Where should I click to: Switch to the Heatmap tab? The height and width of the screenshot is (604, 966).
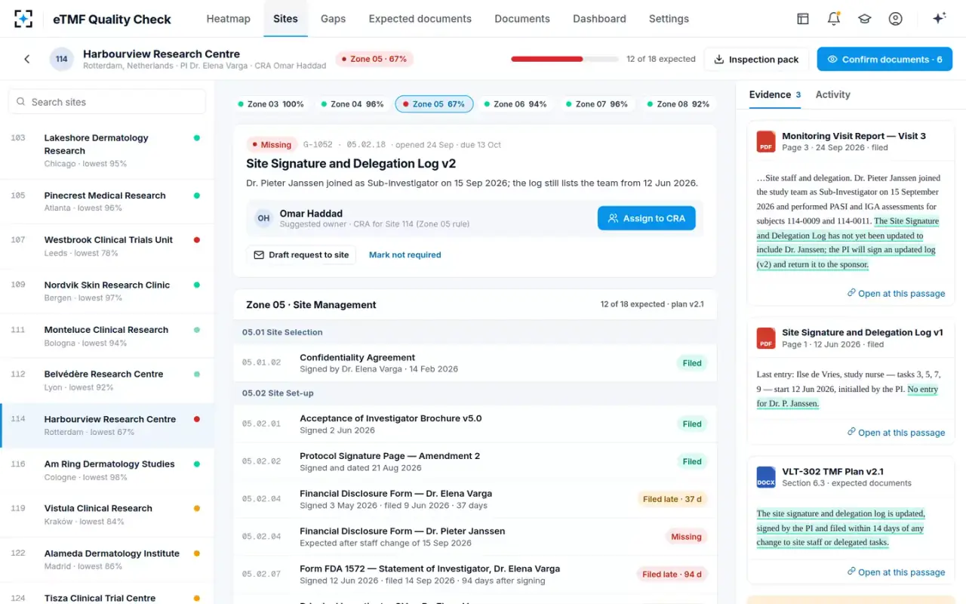click(229, 19)
